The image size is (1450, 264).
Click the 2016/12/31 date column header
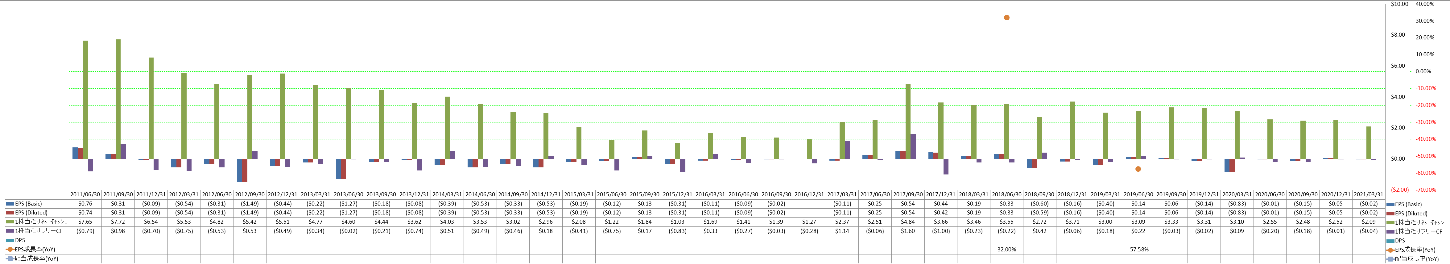(809, 194)
